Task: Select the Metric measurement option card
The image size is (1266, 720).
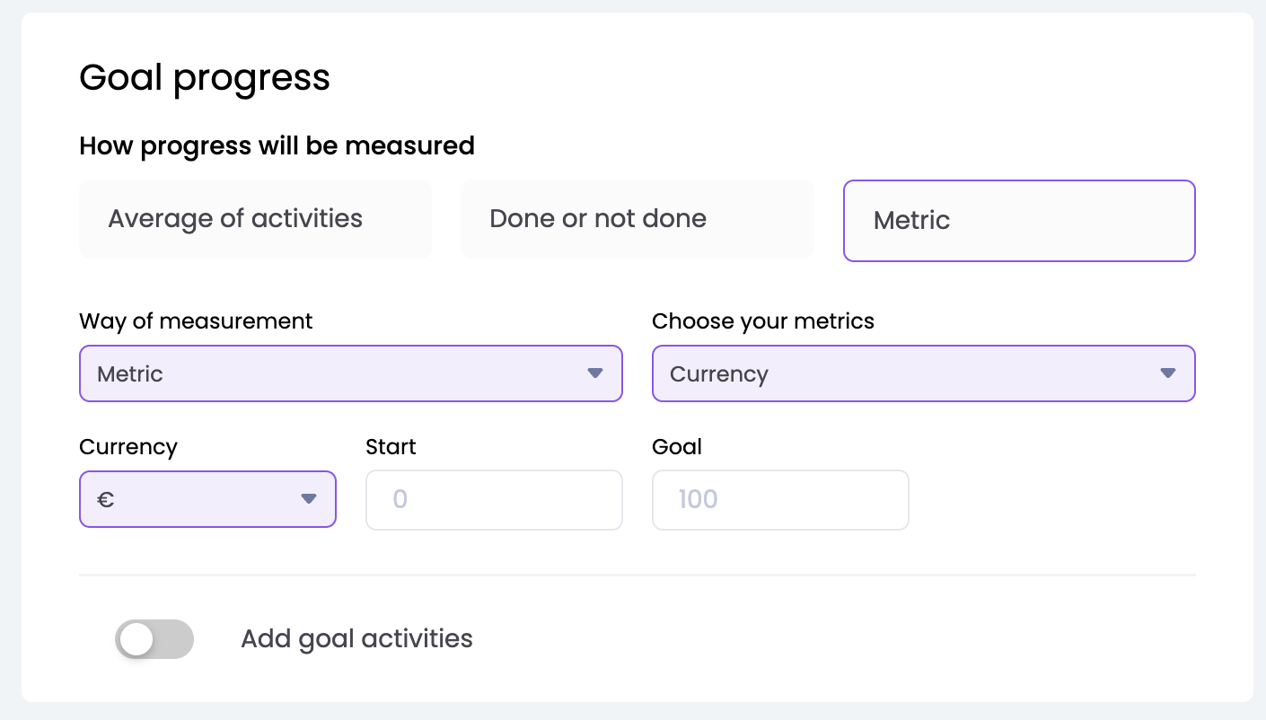Action: click(1018, 221)
